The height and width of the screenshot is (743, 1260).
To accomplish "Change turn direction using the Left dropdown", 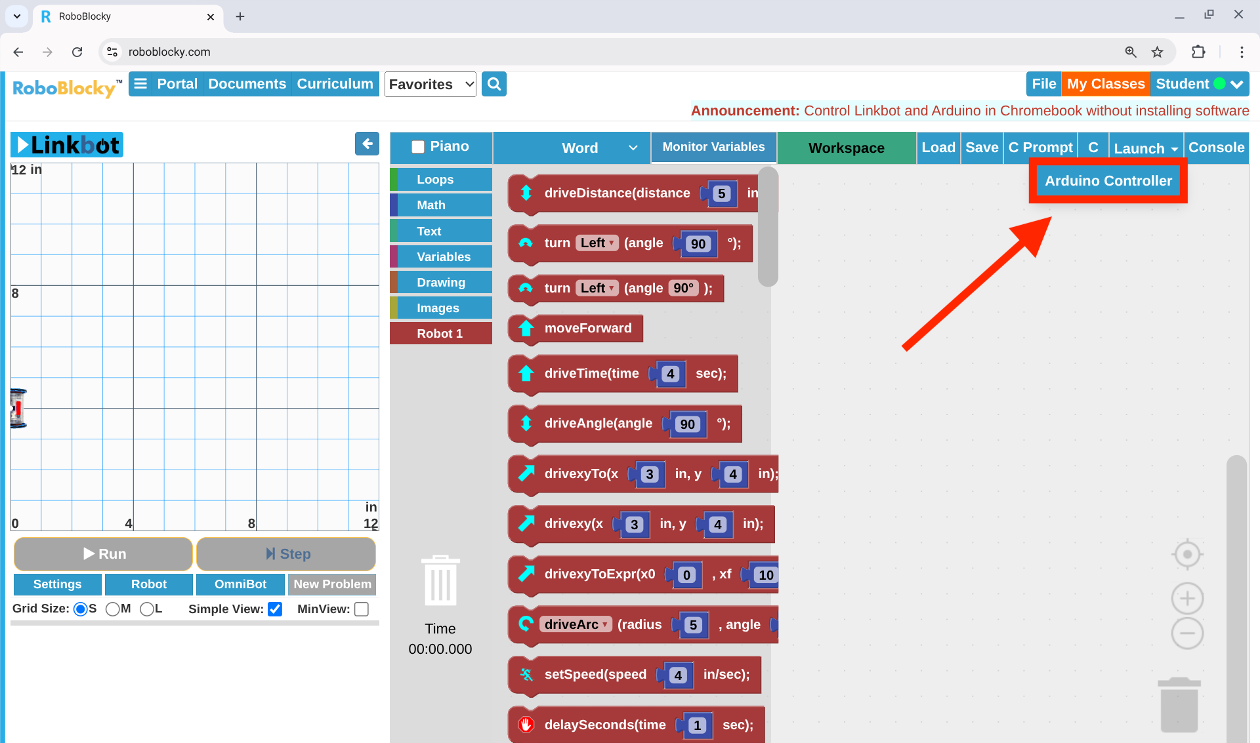I will [597, 243].
